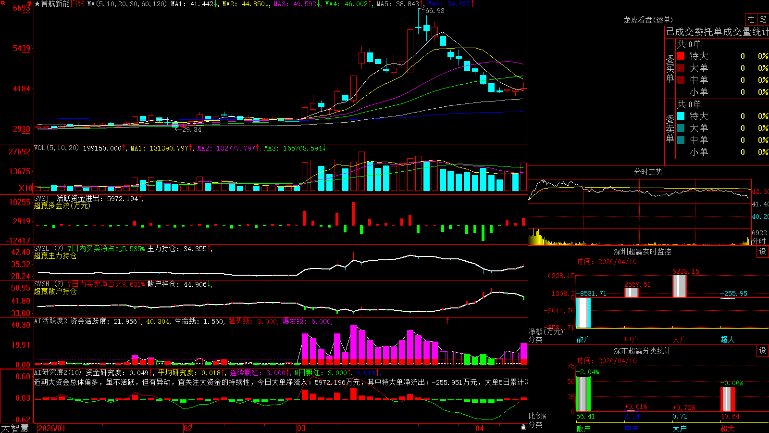Click 散户 label under 深市超赢分类统计 chart
The height and width of the screenshot is (433, 769).
pos(583,429)
